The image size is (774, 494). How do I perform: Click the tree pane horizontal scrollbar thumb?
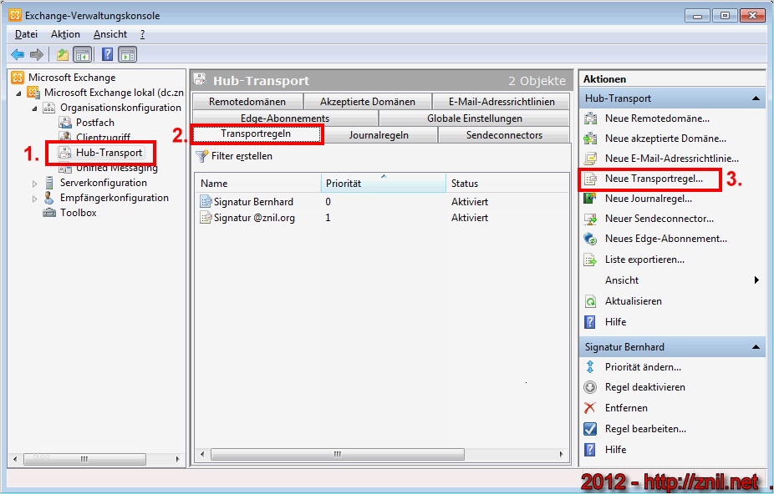[84, 459]
